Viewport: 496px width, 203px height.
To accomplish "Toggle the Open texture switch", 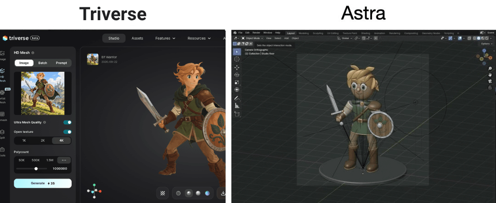I will (68, 132).
